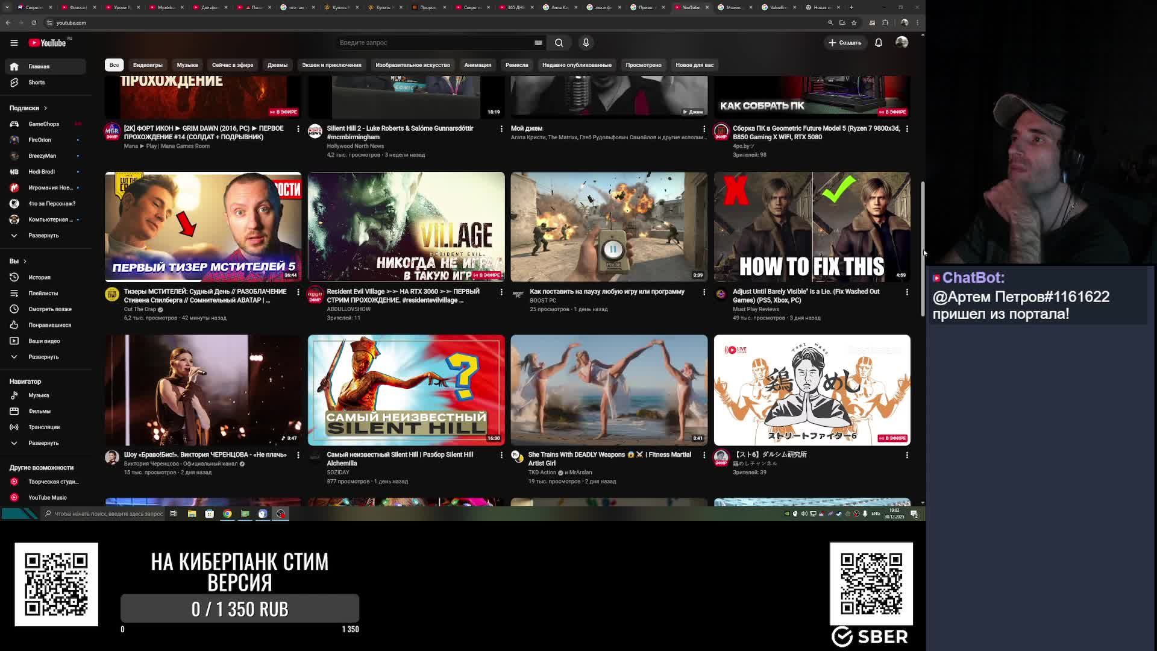
Task: Open the GameChops subscription channel
Action: point(43,124)
